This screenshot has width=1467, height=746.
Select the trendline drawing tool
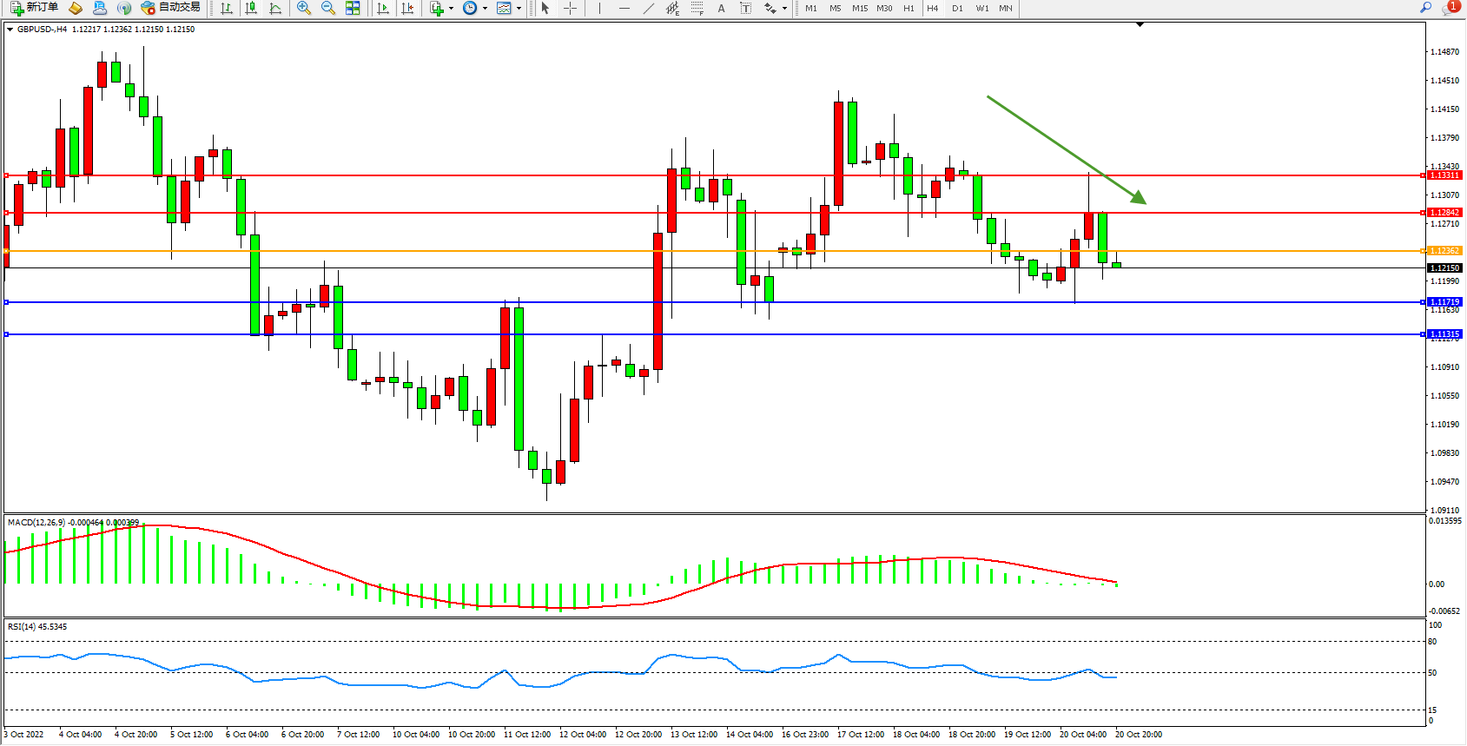tap(648, 8)
